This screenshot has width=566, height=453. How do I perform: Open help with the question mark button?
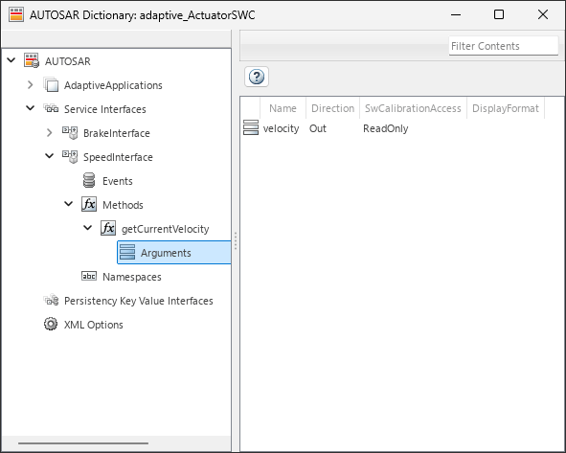point(257,77)
